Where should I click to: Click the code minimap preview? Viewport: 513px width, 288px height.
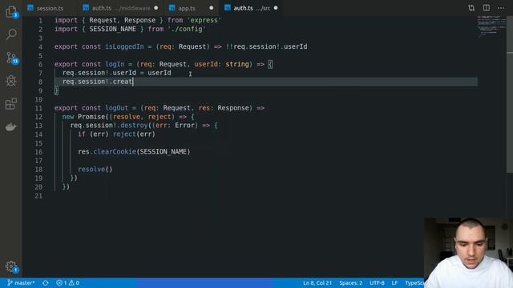(x=491, y=26)
